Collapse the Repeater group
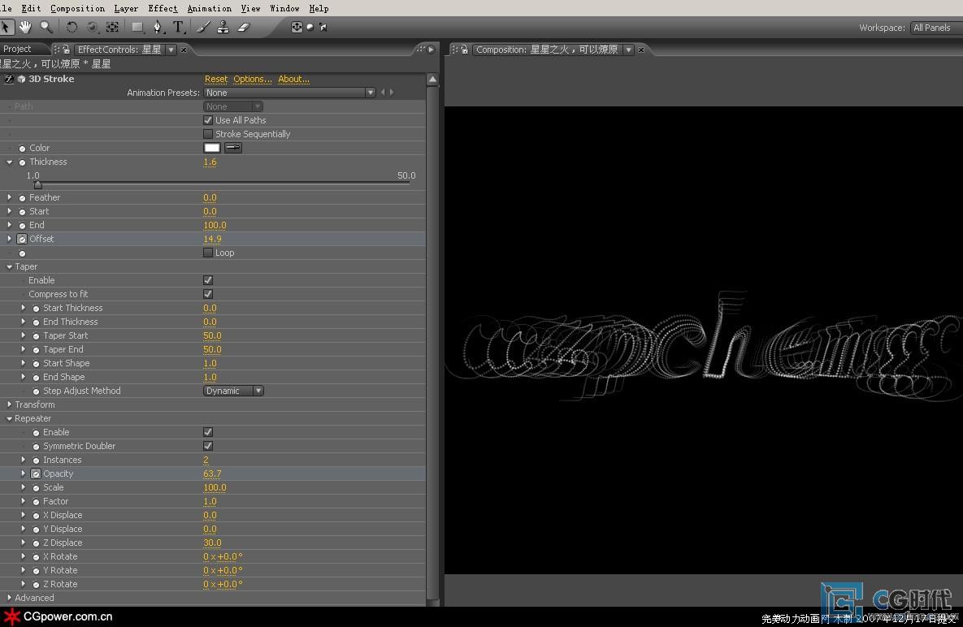963x627 pixels. [x=9, y=418]
